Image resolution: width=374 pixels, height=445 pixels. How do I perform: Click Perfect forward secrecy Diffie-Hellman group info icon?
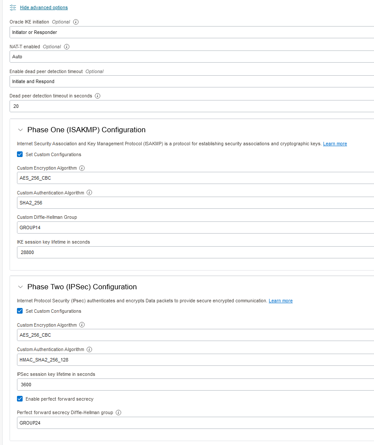click(118, 412)
